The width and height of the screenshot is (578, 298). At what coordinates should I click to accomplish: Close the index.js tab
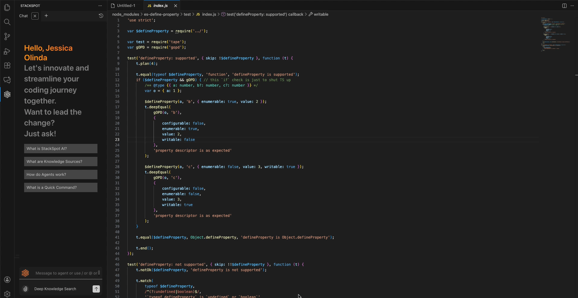[x=175, y=6]
